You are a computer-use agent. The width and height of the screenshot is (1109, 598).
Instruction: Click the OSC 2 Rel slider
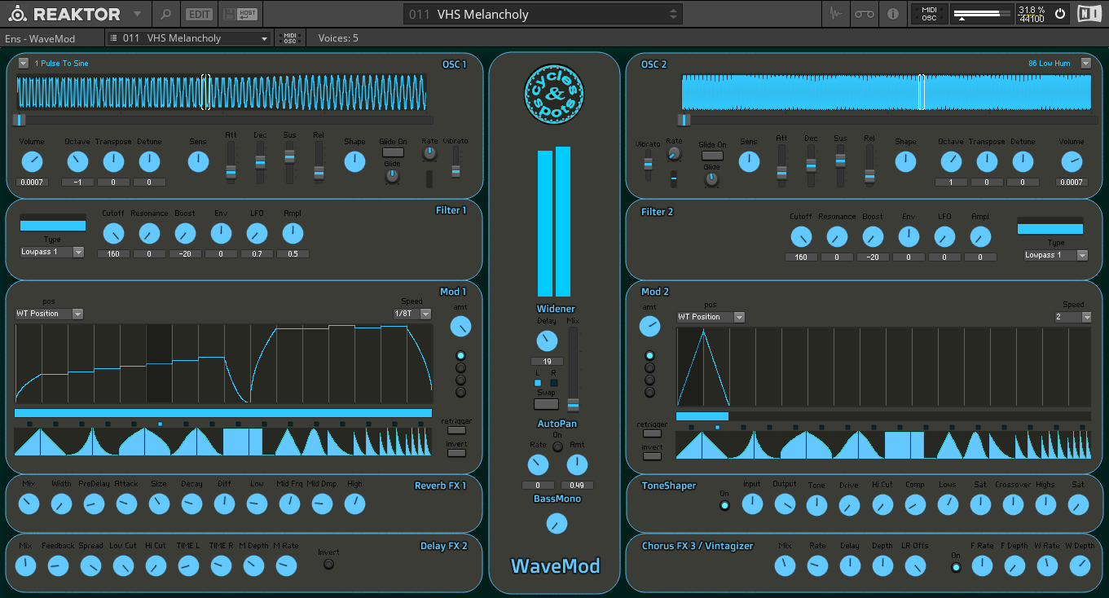pos(869,166)
